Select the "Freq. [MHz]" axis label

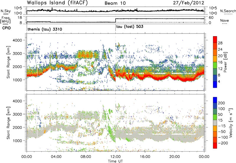tap(6, 20)
